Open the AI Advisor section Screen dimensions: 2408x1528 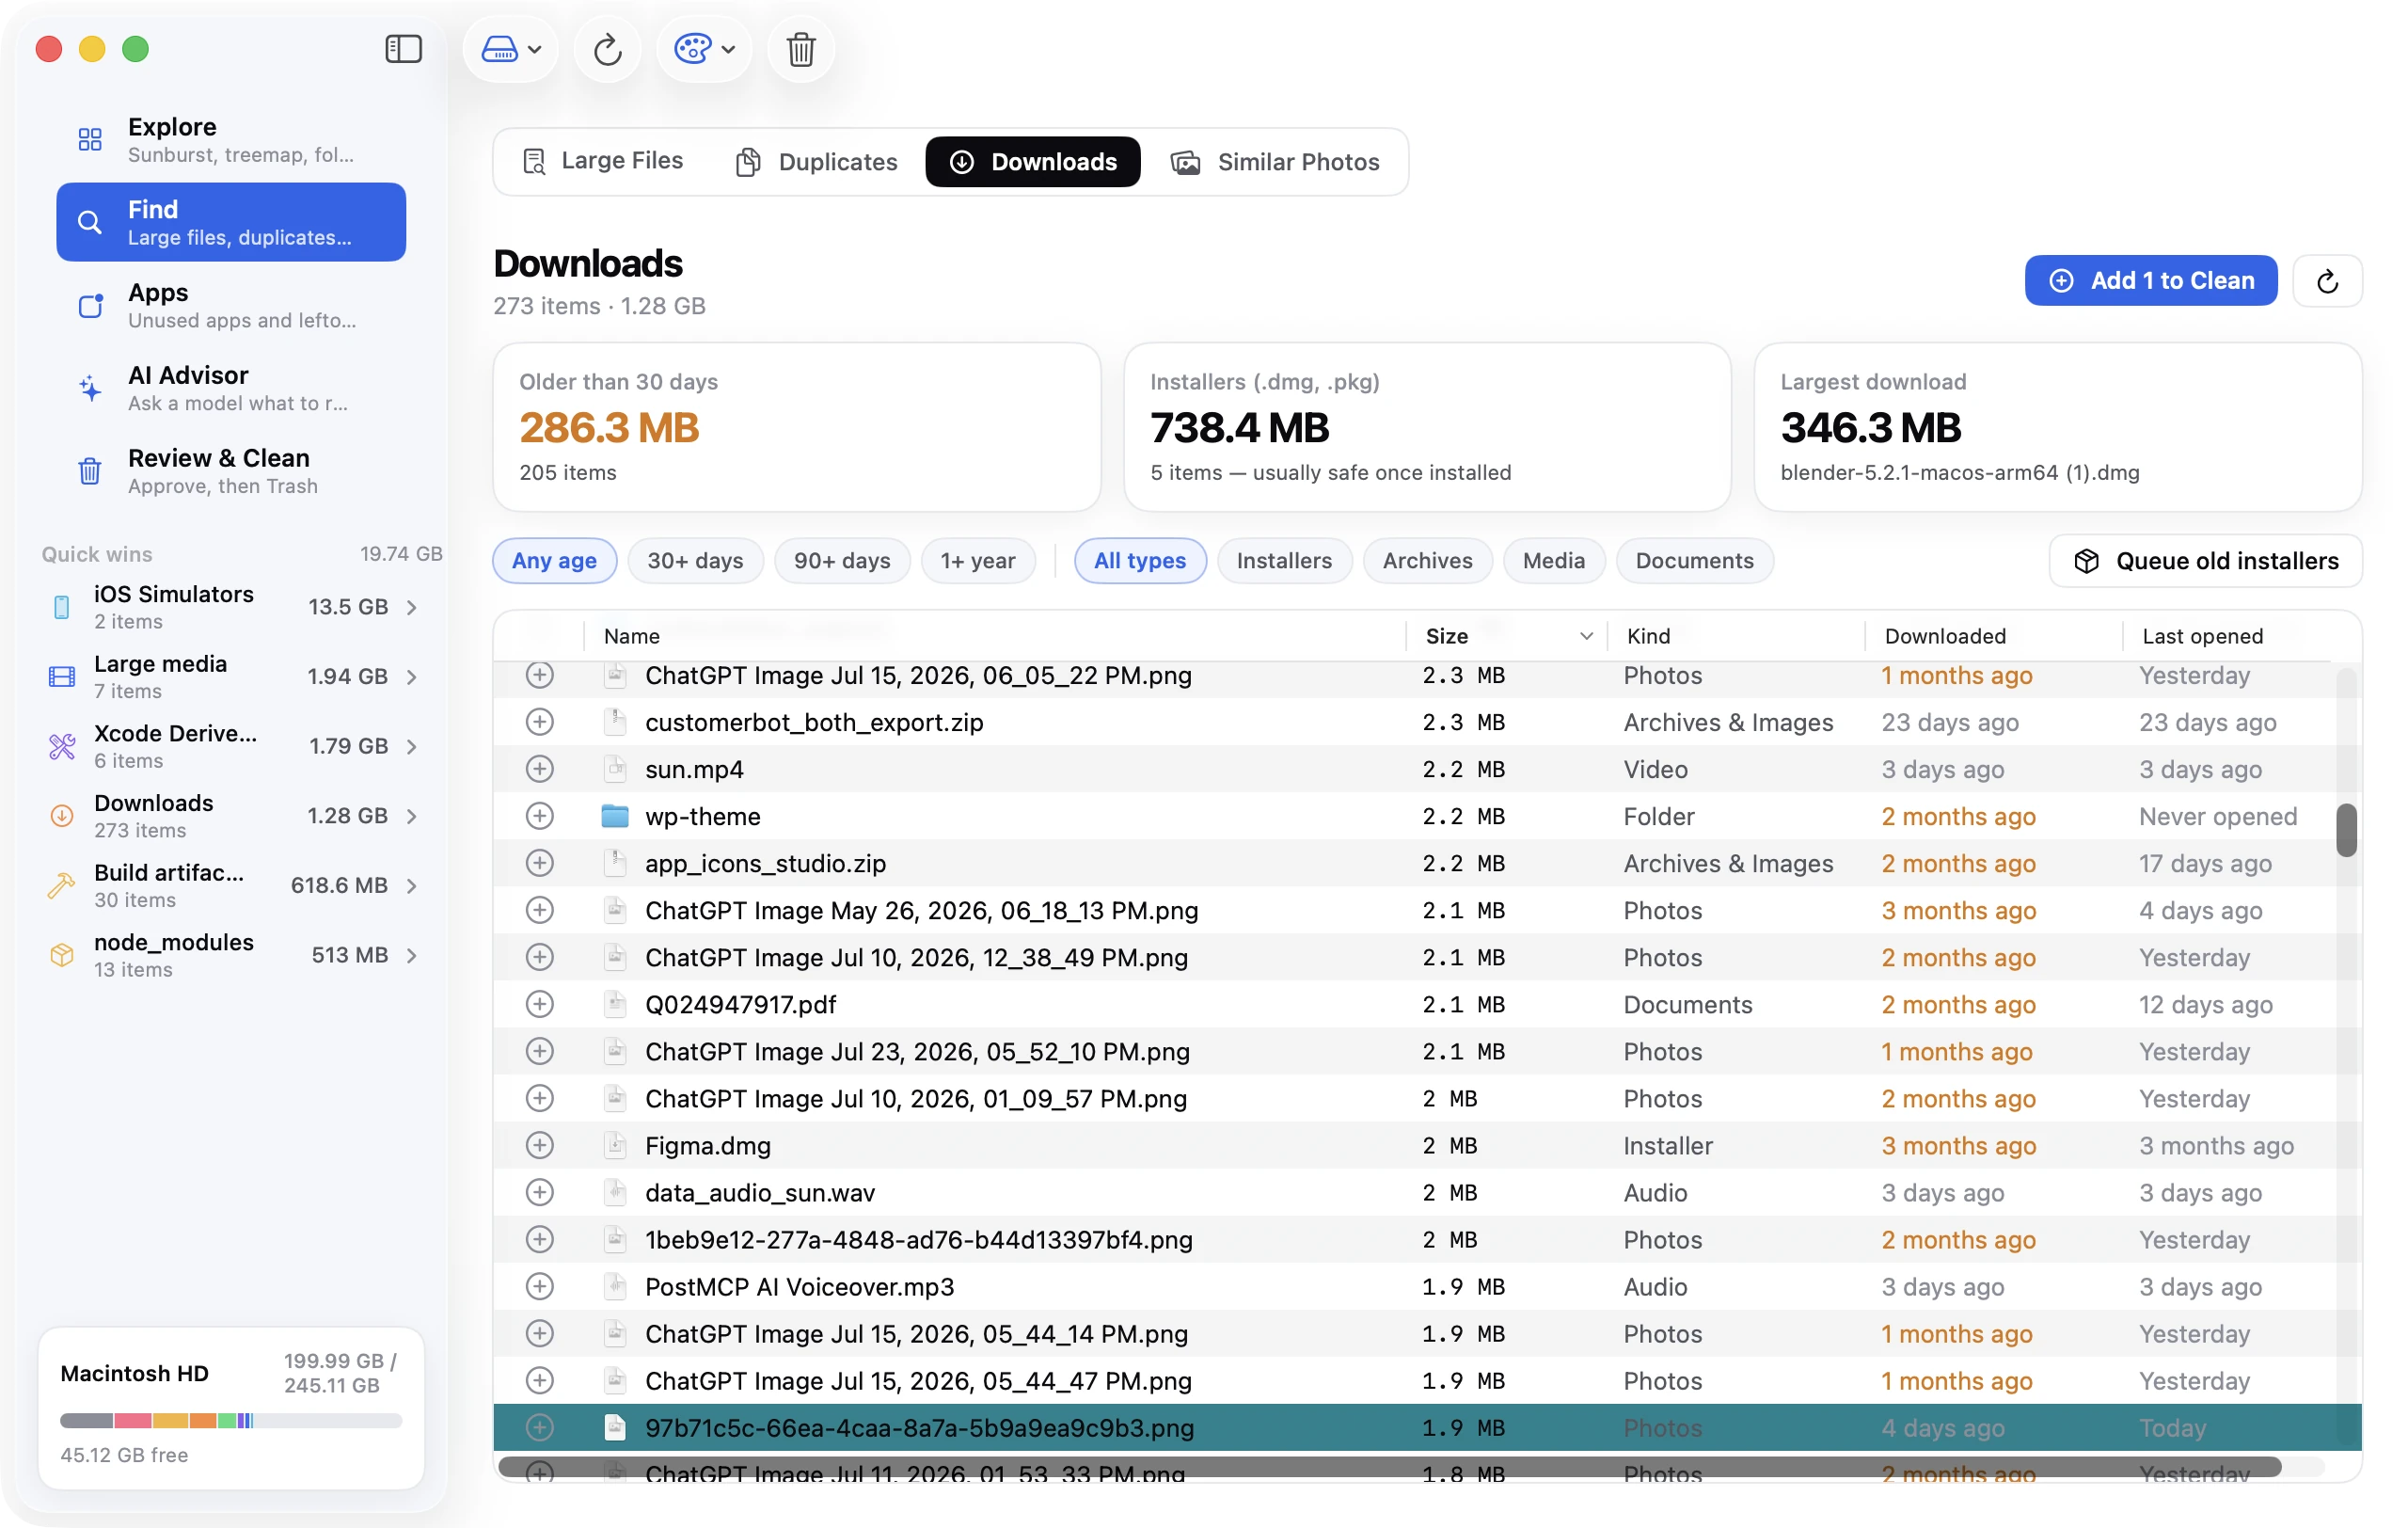coord(231,388)
